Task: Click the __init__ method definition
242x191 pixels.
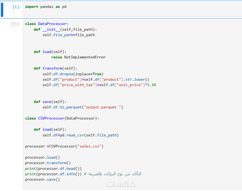Action: (x=65, y=29)
